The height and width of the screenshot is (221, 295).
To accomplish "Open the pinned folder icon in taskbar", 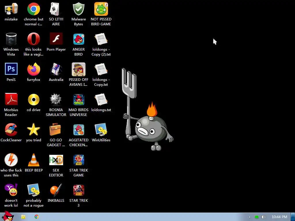I will 23,217.
